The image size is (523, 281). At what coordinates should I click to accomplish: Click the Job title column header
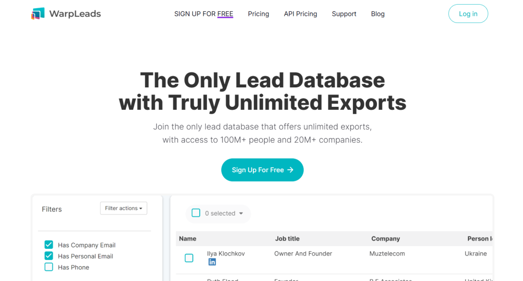(x=287, y=239)
